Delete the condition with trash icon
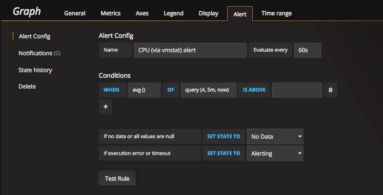Viewport: 383px width, 195px height. pos(331,90)
